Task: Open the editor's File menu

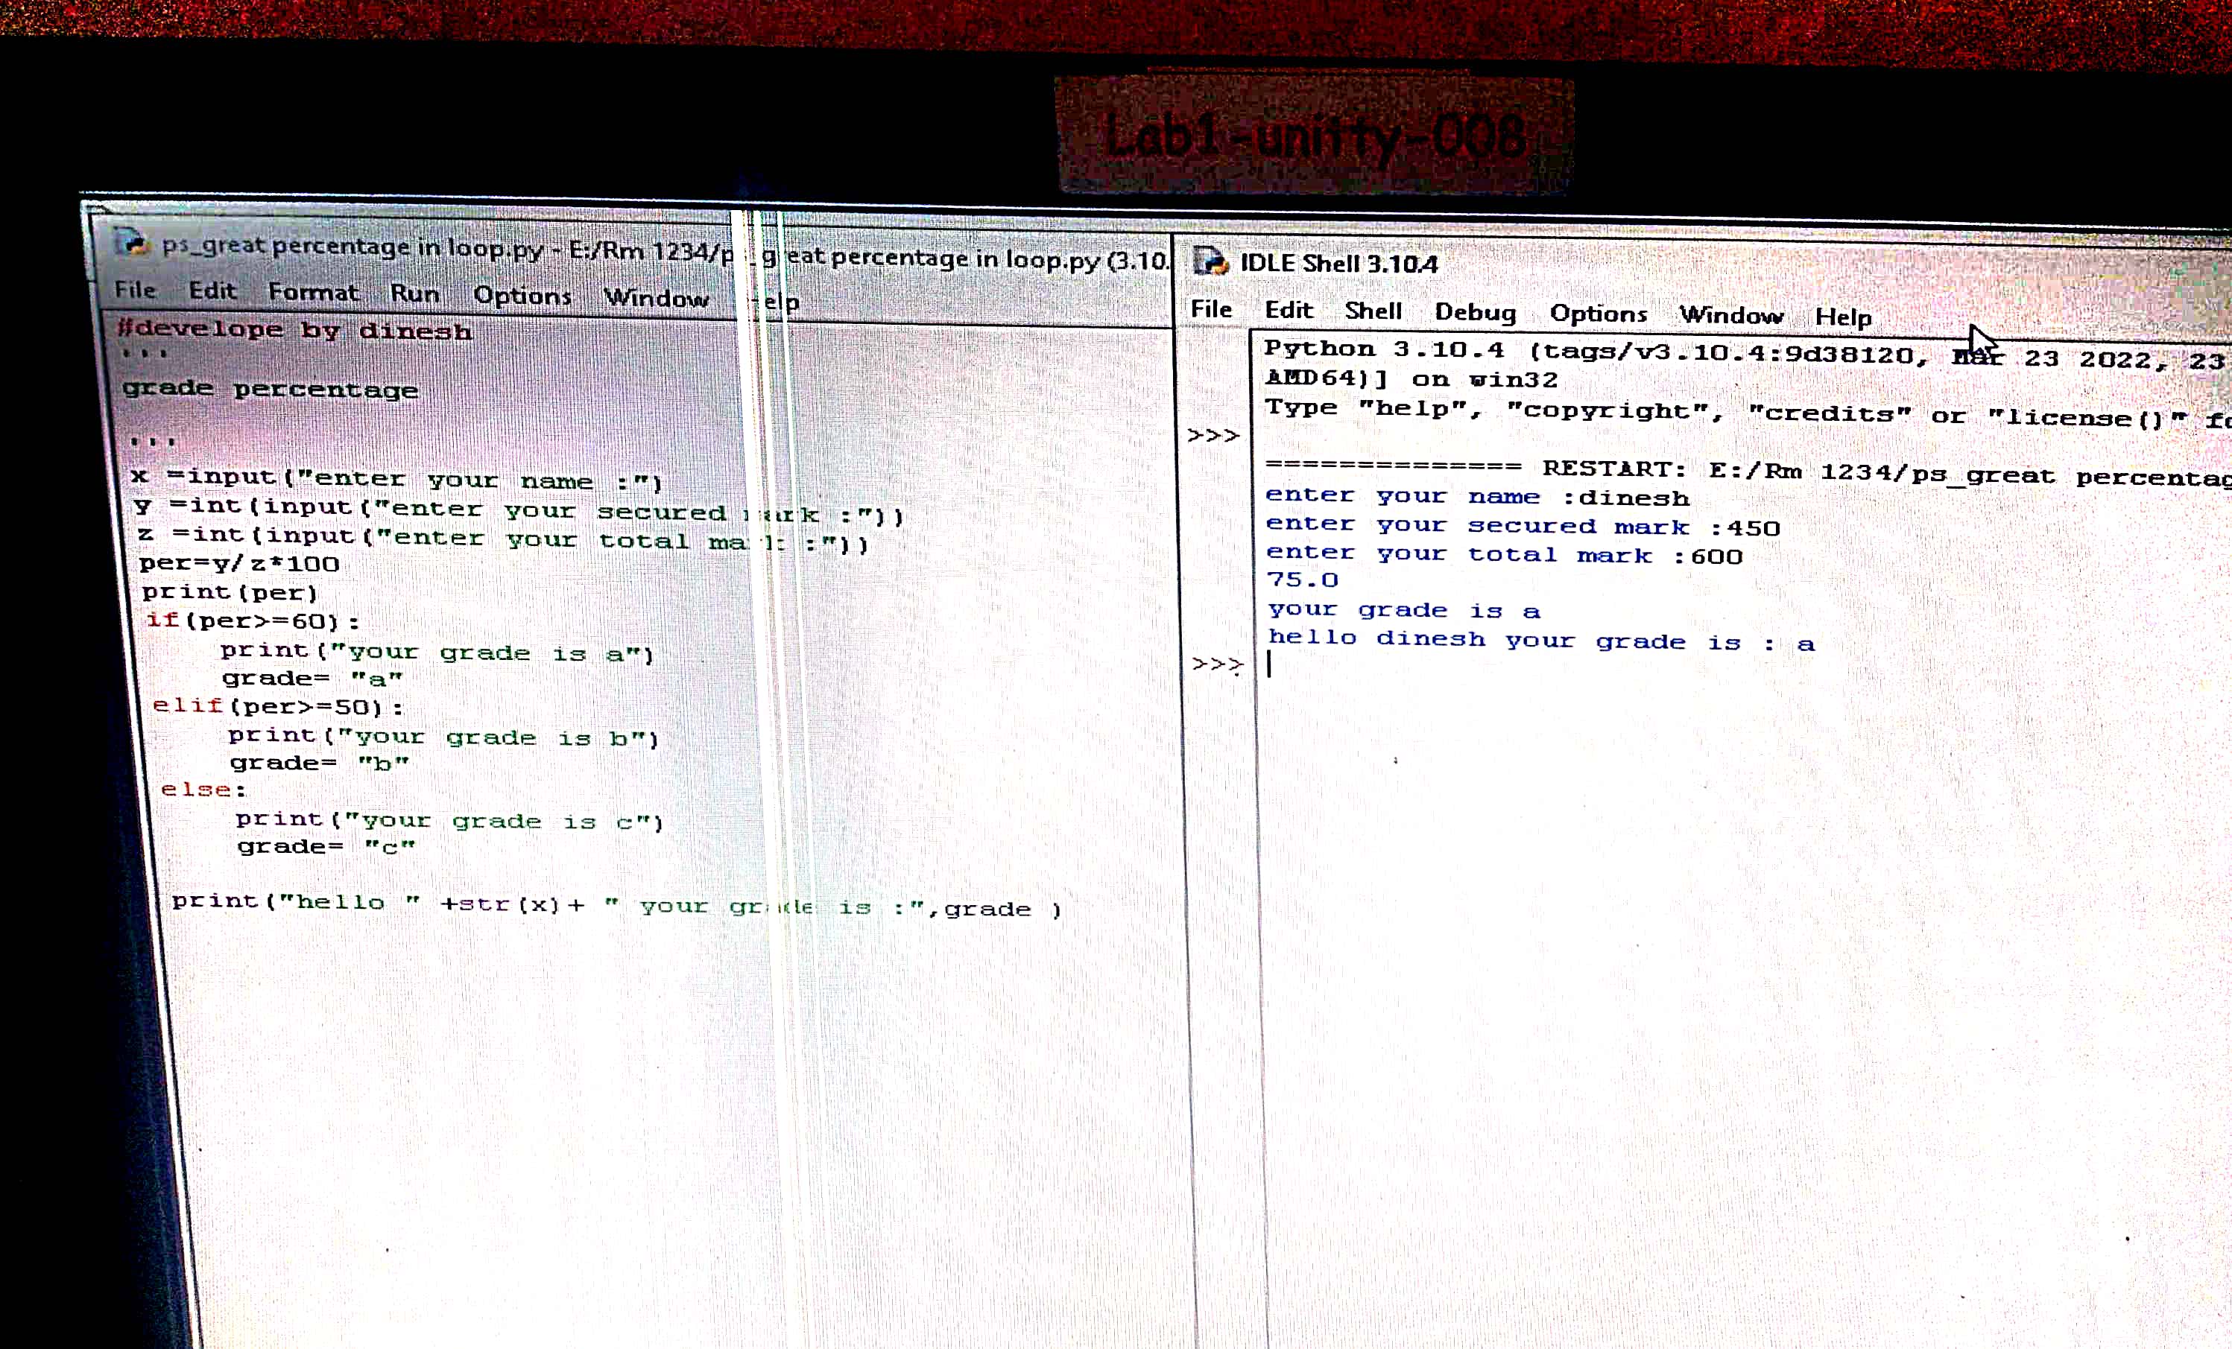Action: click(135, 290)
